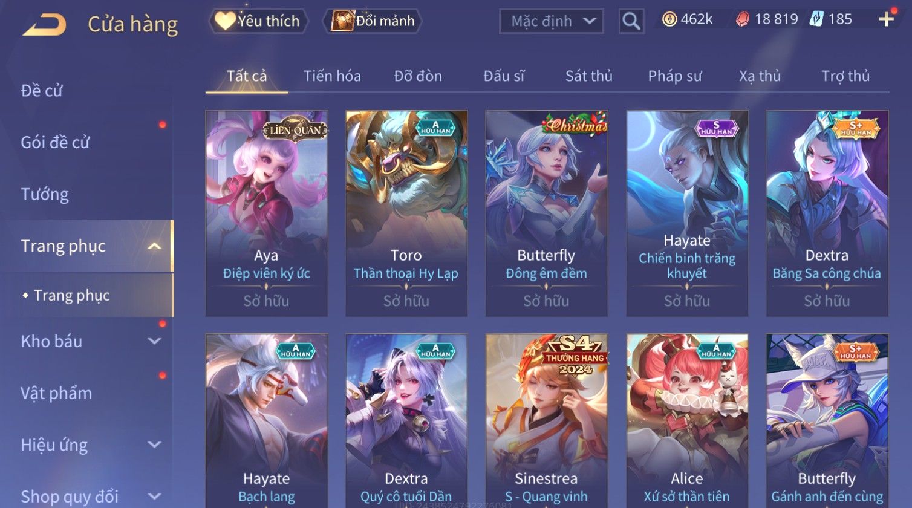Screen dimensions: 912x508
Task: Tap the red gem currency icon
Action: click(x=742, y=19)
